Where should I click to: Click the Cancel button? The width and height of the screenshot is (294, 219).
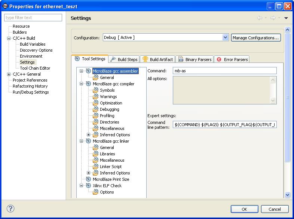(275, 209)
